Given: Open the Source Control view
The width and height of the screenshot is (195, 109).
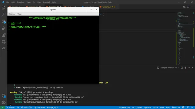Looking at the screenshot, I should point(4,21).
